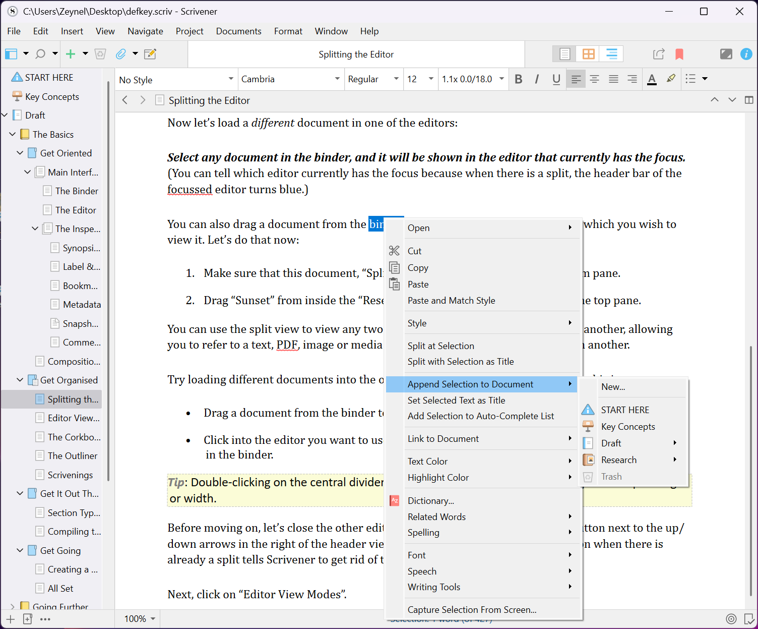The image size is (758, 629).
Task: Choose Cut in context menu
Action: (483, 251)
